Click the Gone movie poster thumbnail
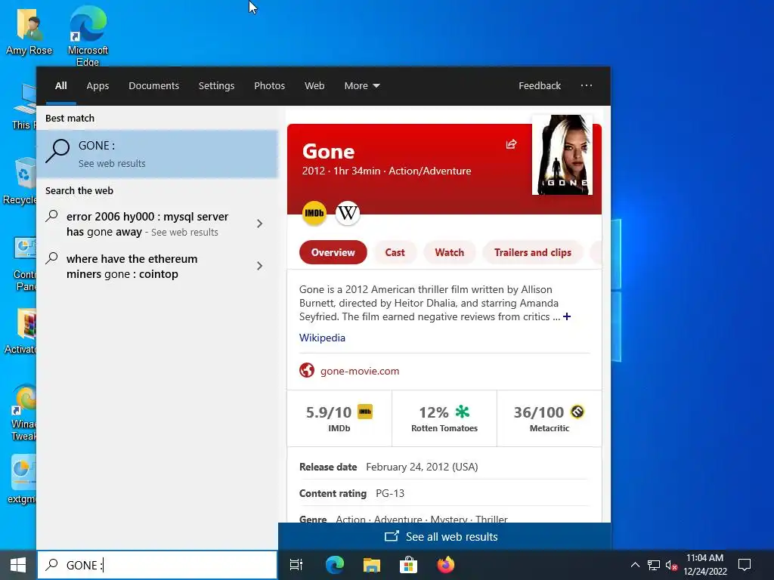 [562, 155]
